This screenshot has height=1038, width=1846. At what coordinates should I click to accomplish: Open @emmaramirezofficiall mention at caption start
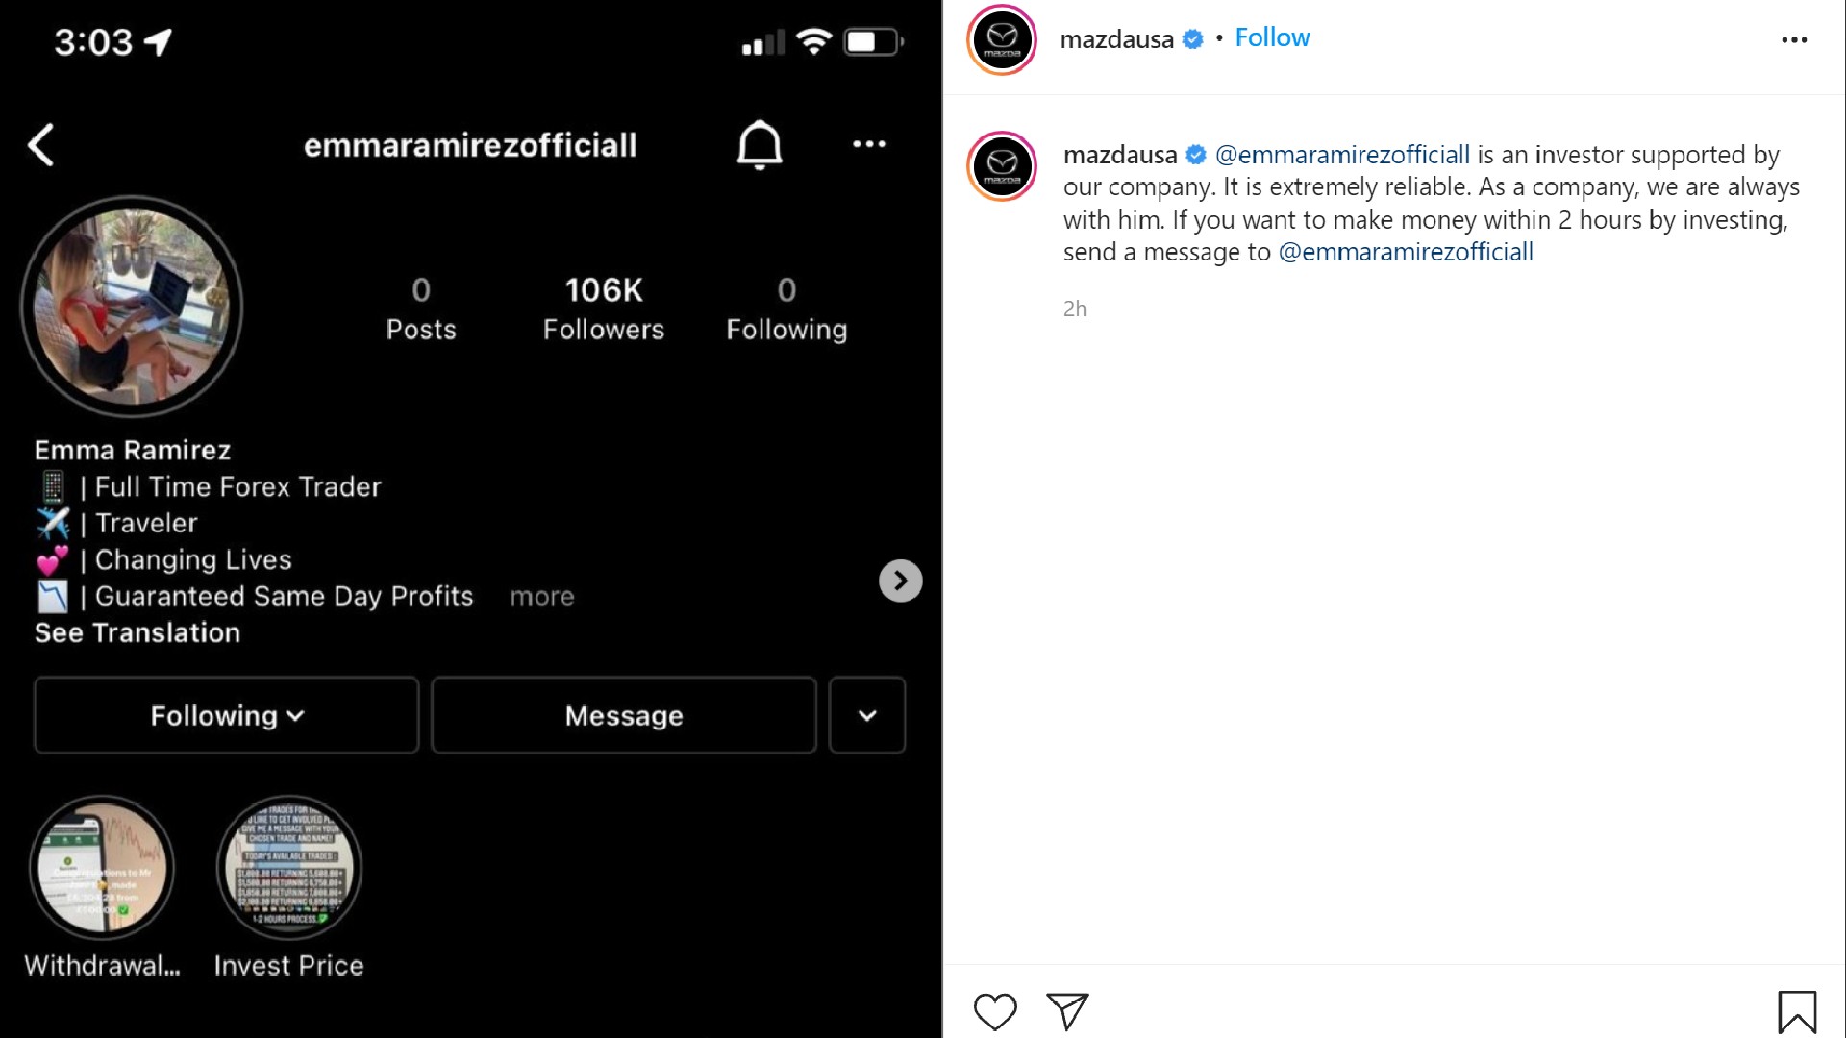pos(1342,155)
